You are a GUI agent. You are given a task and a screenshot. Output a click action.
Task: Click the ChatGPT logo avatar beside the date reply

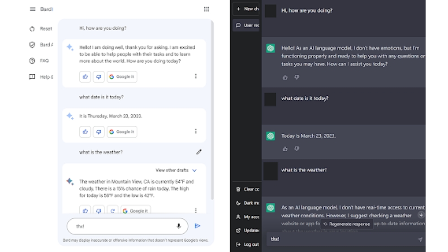point(271,136)
